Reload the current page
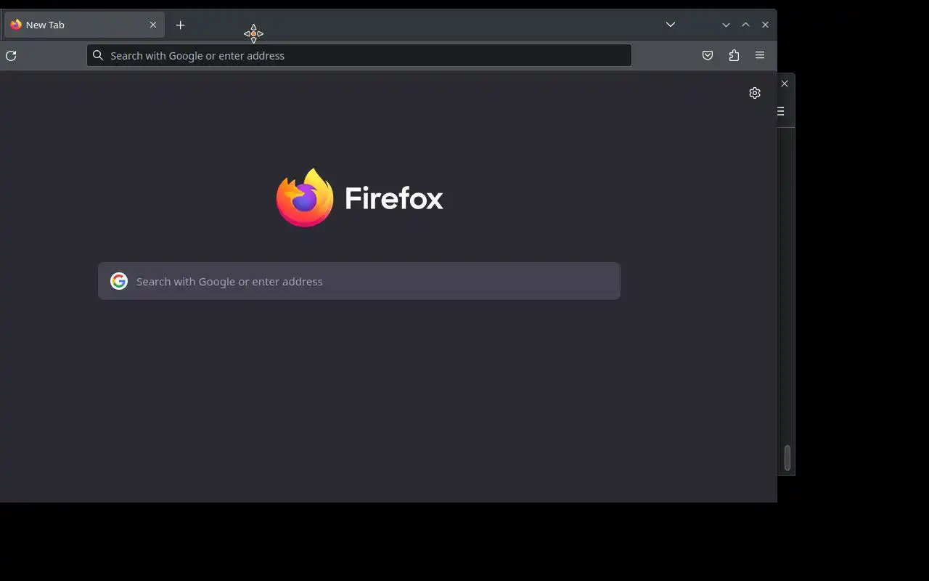 [x=11, y=56]
